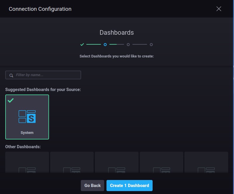Click the completed first step checkmark
The image size is (234, 194).
82,45
